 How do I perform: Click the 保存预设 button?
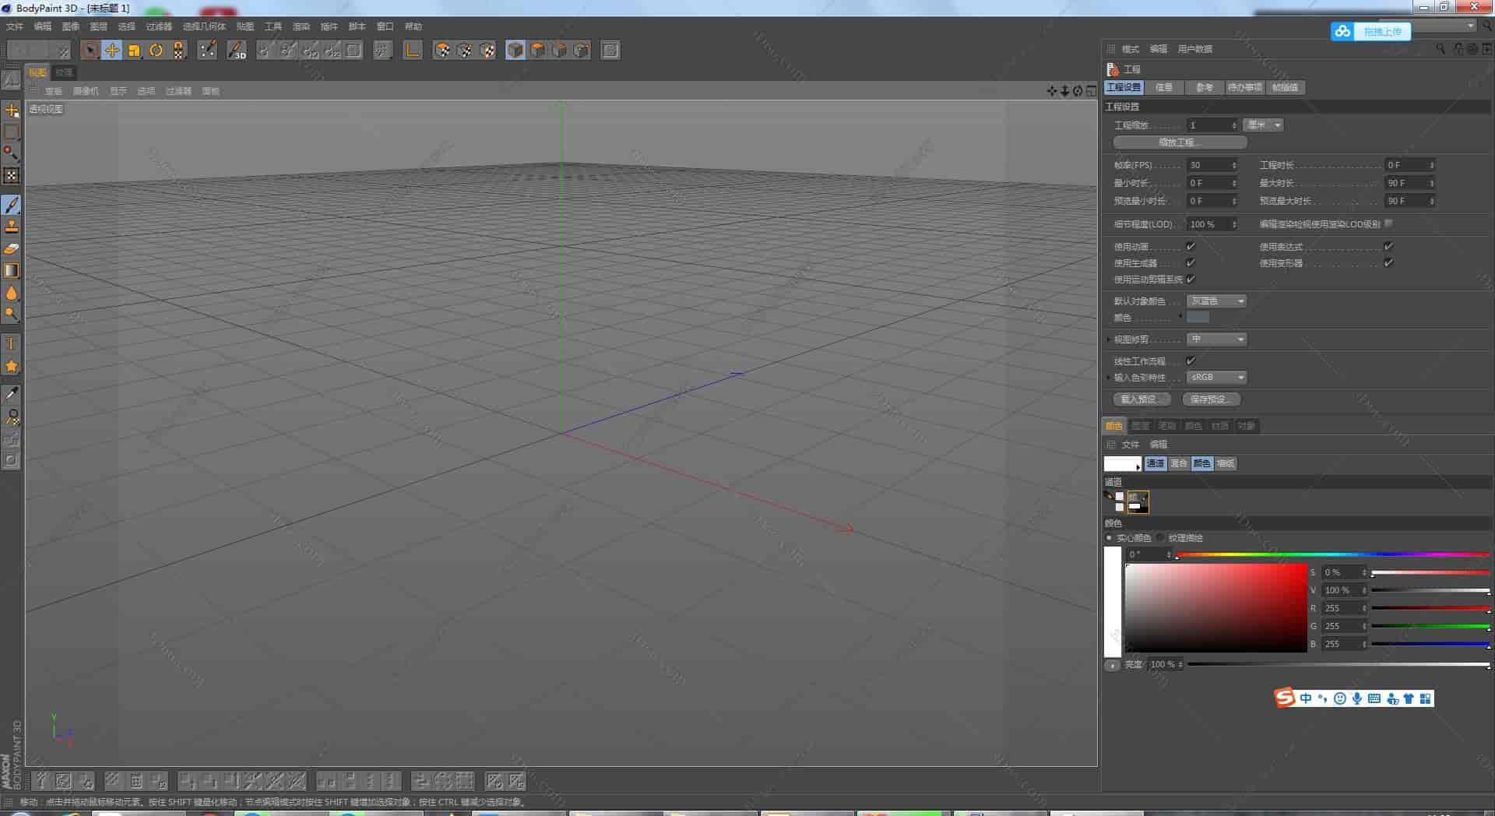[1211, 399]
